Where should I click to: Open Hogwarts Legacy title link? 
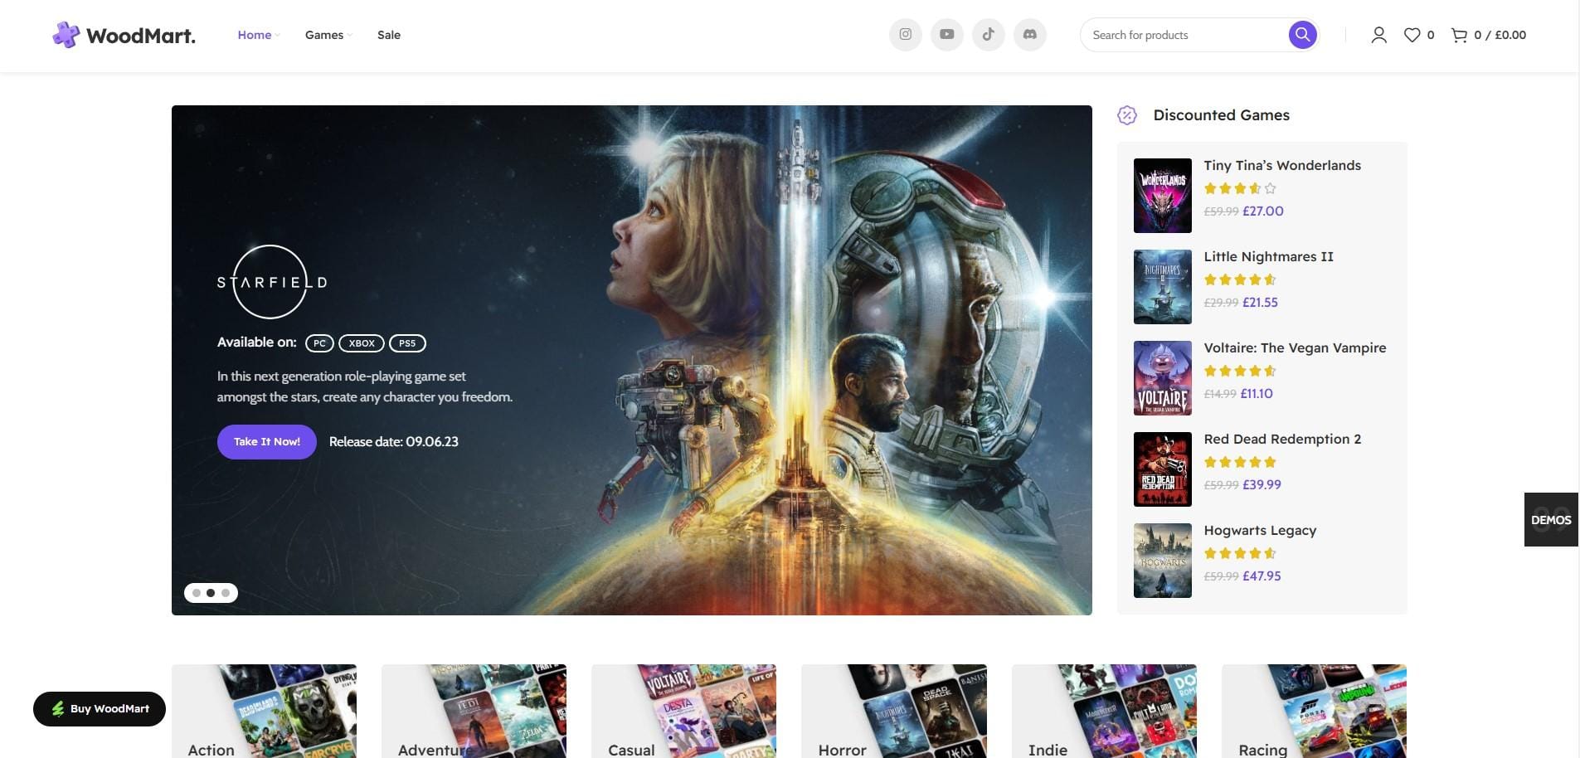pos(1260,531)
